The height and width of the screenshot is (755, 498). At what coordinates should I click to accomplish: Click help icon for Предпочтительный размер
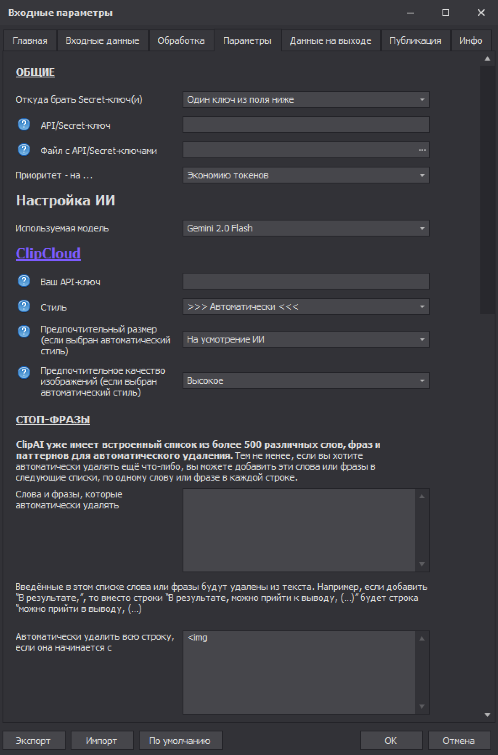click(24, 331)
